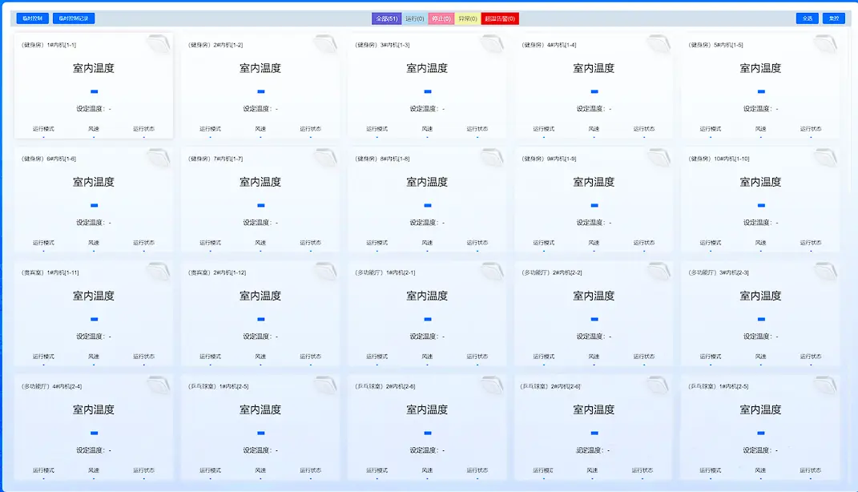Click AC unit icon on 多功能厅 2#内机[2-2] card

click(x=659, y=272)
